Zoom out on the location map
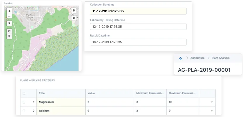The width and height of the screenshot is (243, 117). [x=9, y=16]
